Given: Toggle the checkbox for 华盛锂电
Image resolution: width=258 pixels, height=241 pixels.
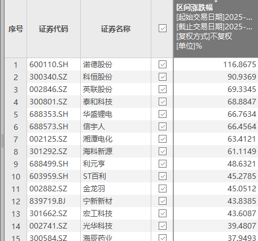Looking at the screenshot, I should pos(163,114).
